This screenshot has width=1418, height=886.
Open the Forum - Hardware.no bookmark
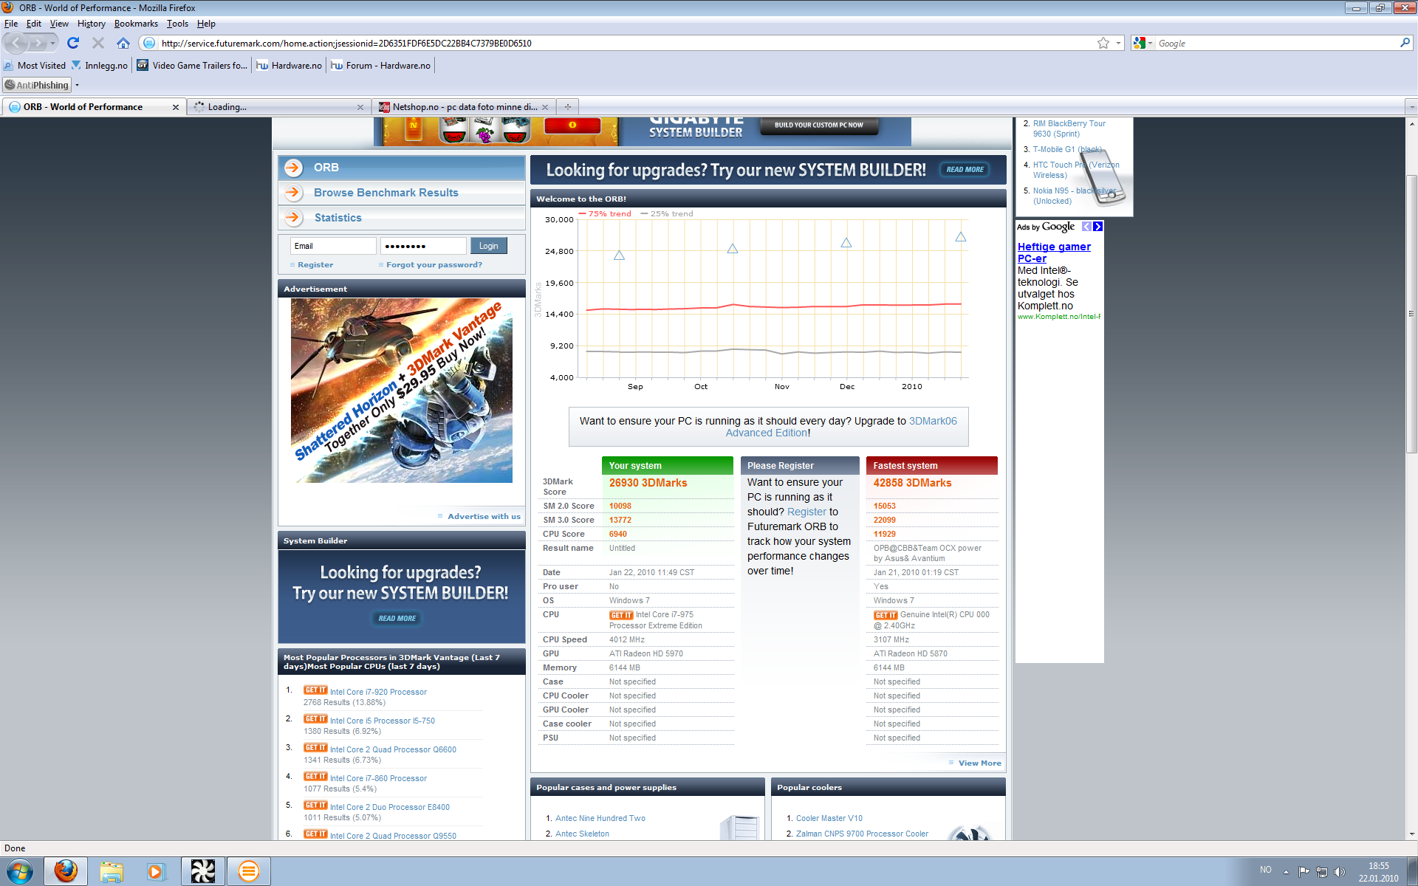381,66
